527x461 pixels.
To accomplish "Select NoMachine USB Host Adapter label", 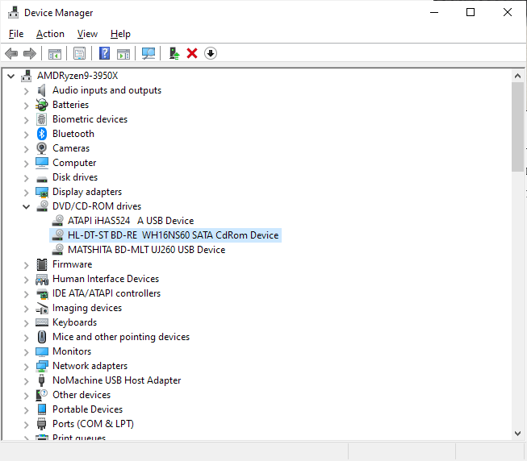I will (117, 380).
